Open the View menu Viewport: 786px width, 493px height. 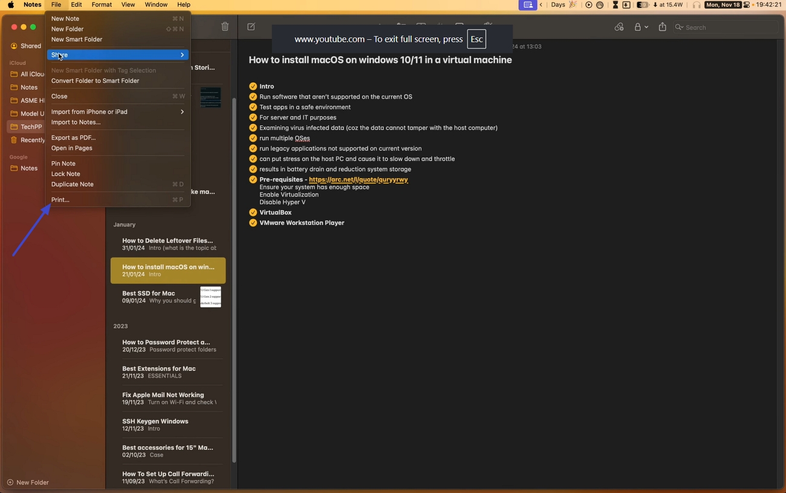click(128, 5)
